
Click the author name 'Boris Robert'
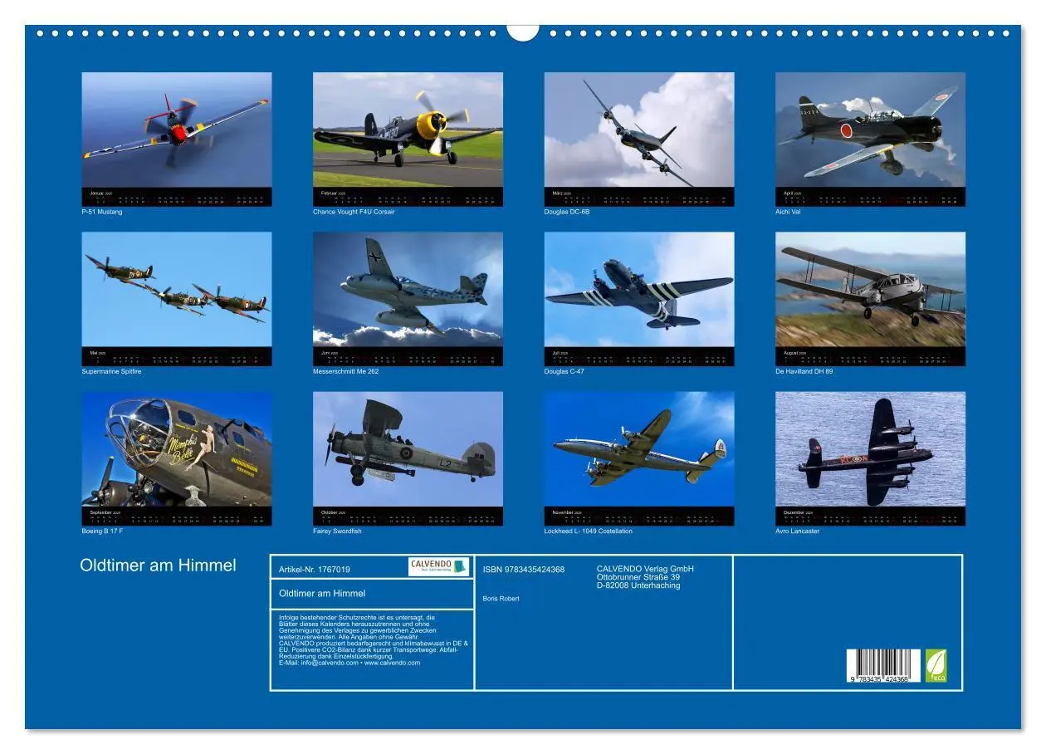pos(501,599)
